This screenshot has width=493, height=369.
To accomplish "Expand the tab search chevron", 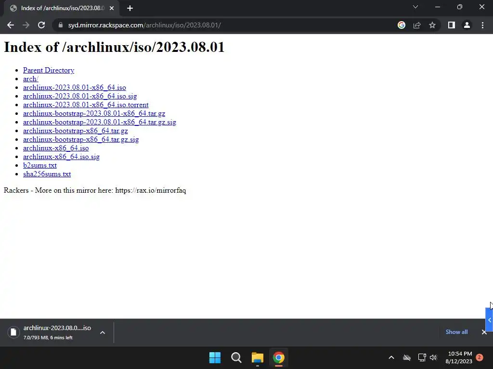I will click(415, 7).
